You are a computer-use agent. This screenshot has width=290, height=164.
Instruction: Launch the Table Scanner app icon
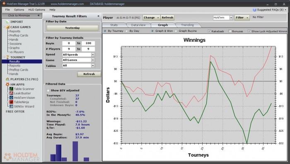pyautogui.click(x=11, y=89)
